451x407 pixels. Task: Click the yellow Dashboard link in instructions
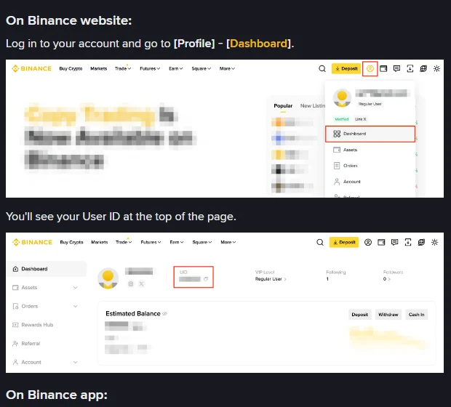pyautogui.click(x=258, y=44)
